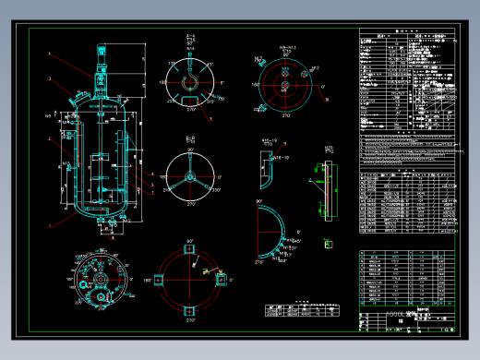
Task: Select the rounded rectangle opening in the A-A section
Action: pos(190,101)
